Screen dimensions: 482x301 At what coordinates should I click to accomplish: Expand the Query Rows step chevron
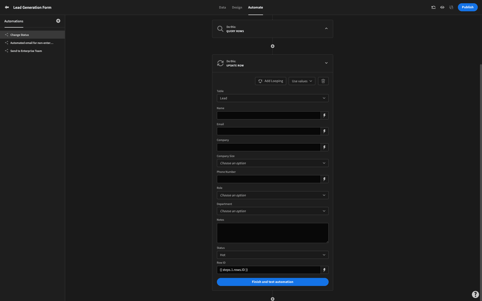point(326,28)
